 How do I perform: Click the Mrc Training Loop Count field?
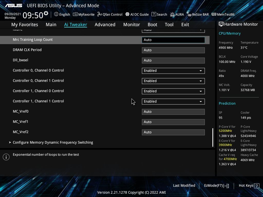pos(173,40)
